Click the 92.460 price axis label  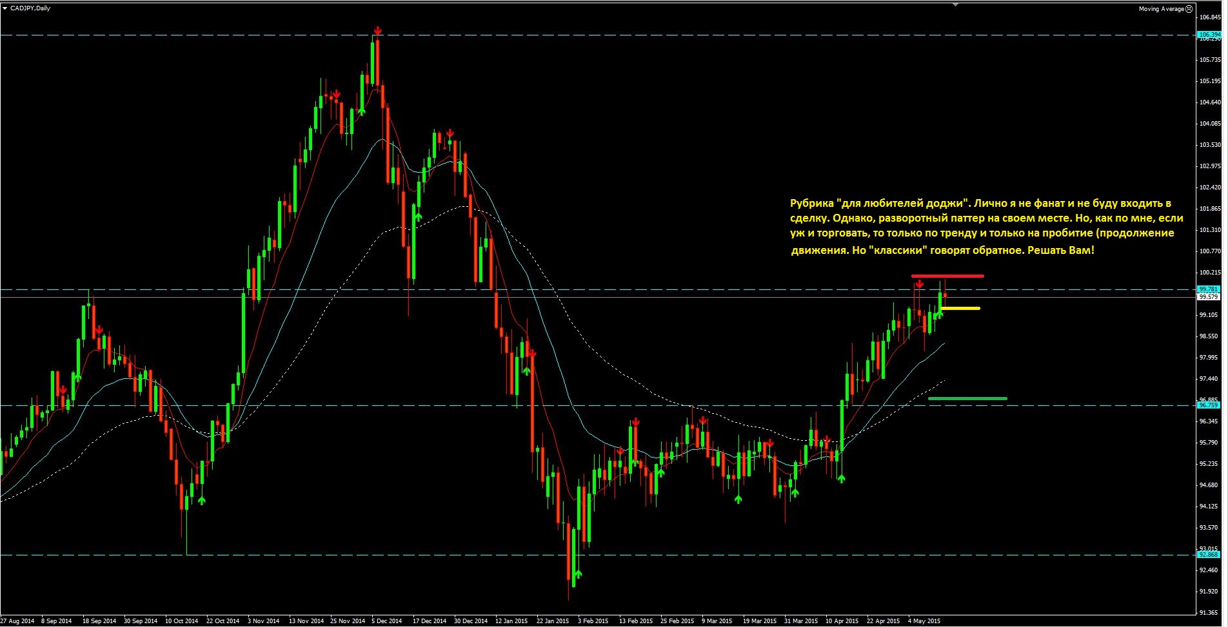click(1210, 570)
